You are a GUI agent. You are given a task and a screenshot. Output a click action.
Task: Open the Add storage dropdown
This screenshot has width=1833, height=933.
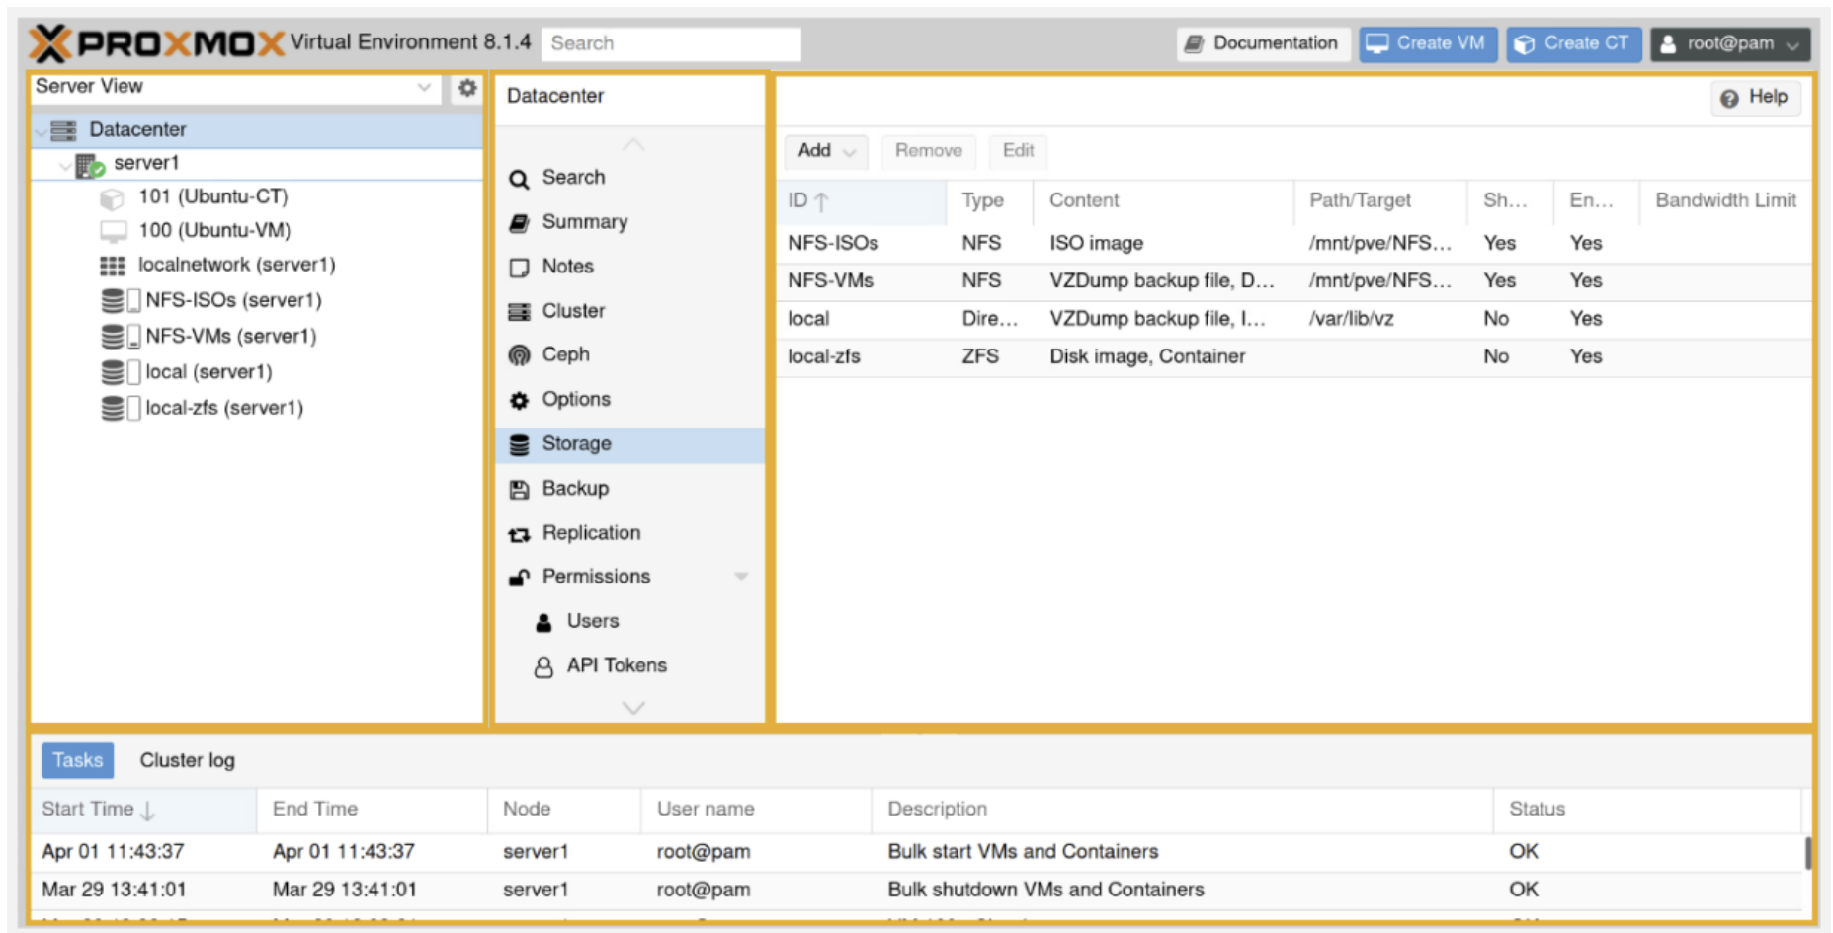(x=826, y=151)
